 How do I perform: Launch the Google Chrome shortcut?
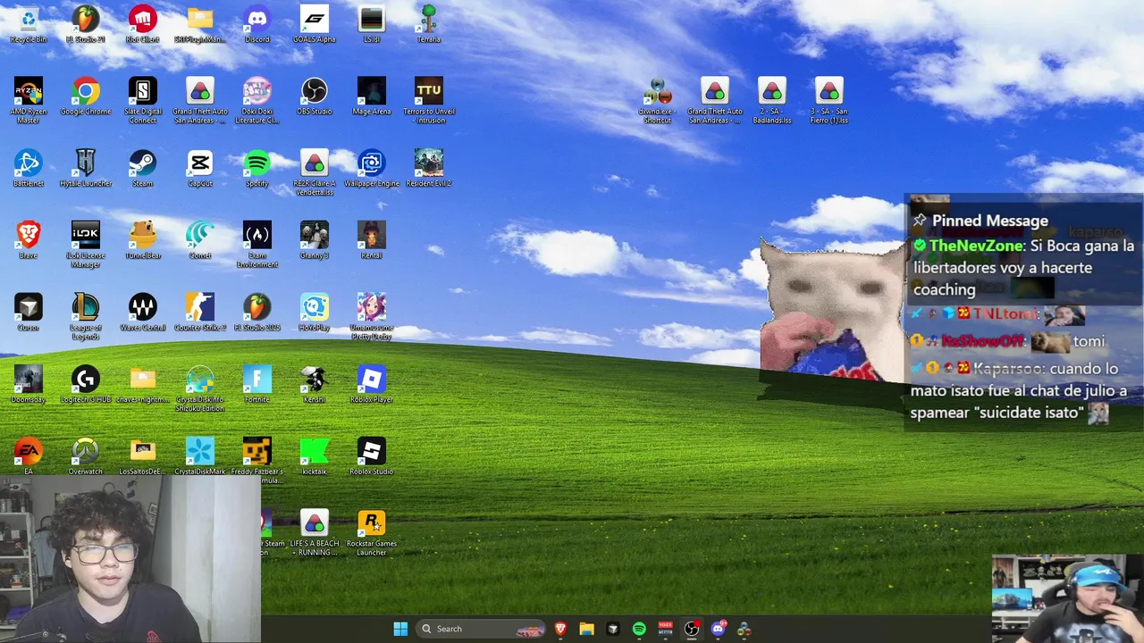click(86, 96)
